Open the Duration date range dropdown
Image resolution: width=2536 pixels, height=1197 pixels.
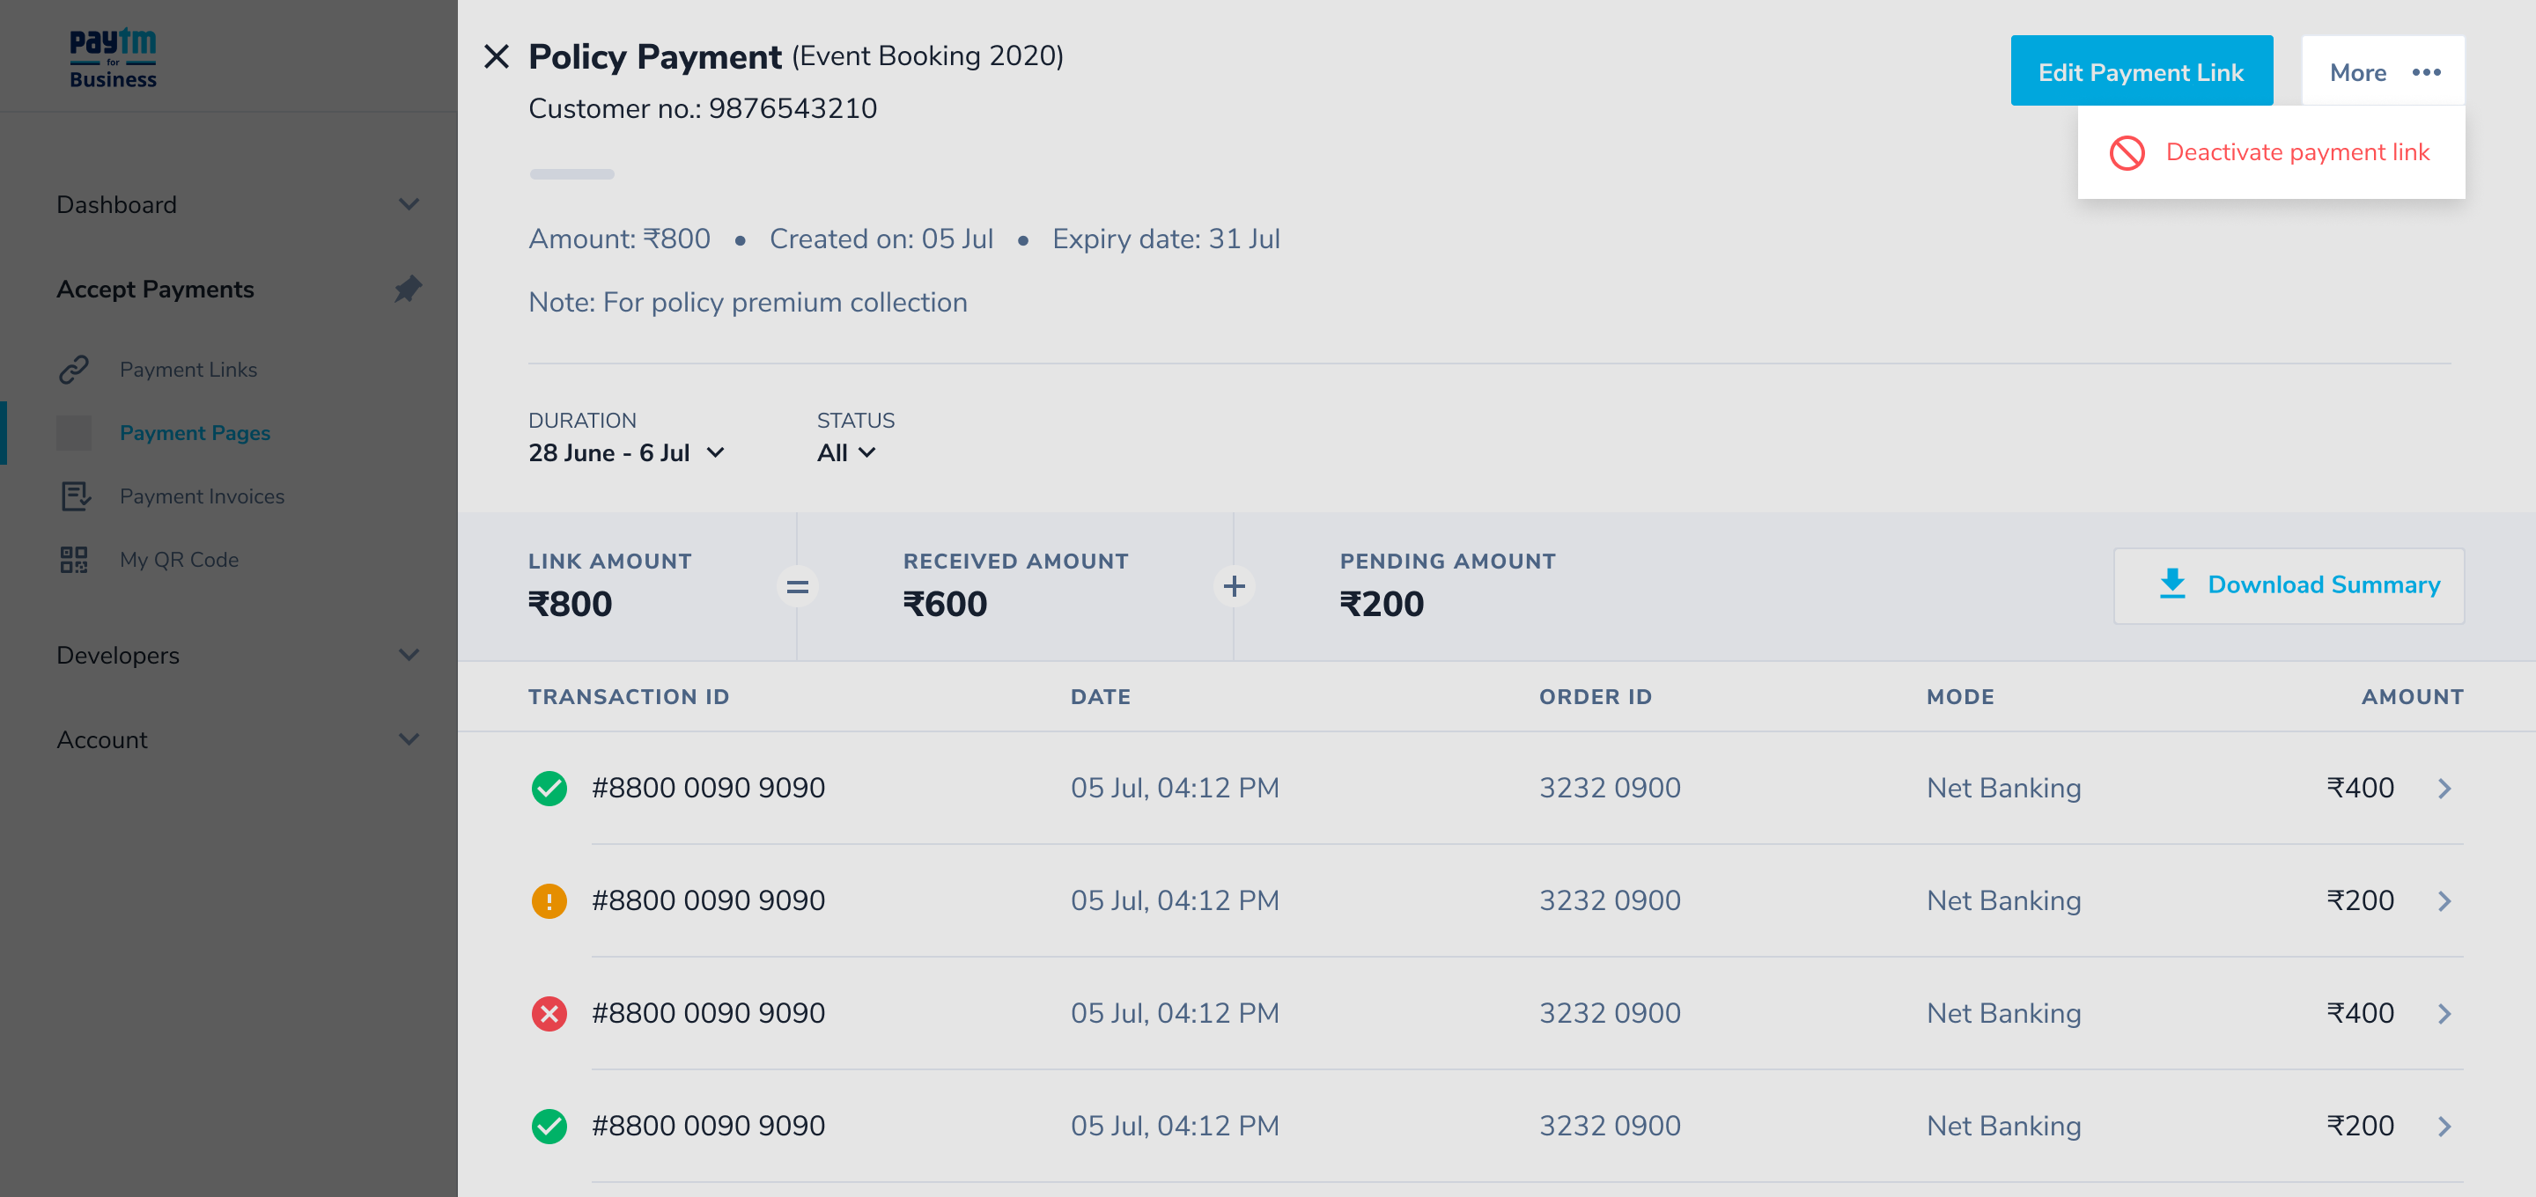point(627,452)
